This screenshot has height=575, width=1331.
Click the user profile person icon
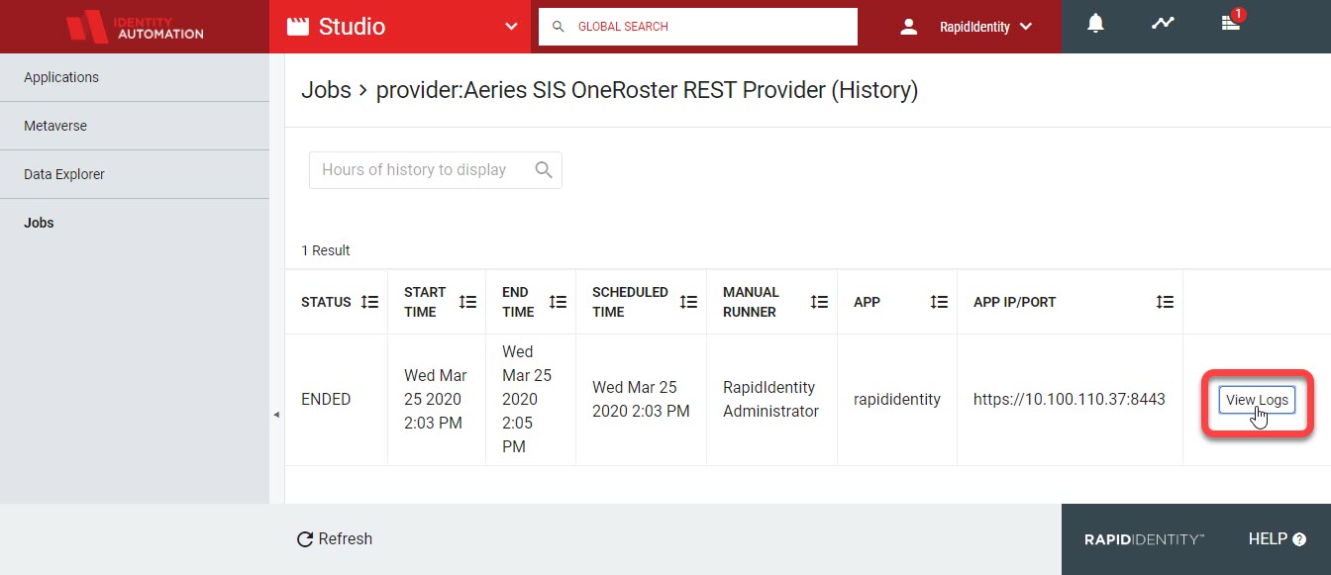[x=909, y=27]
